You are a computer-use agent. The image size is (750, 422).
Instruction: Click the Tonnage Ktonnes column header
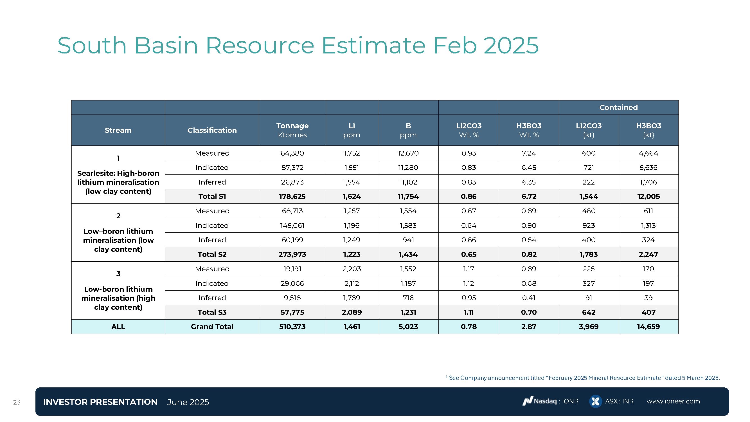pos(292,130)
